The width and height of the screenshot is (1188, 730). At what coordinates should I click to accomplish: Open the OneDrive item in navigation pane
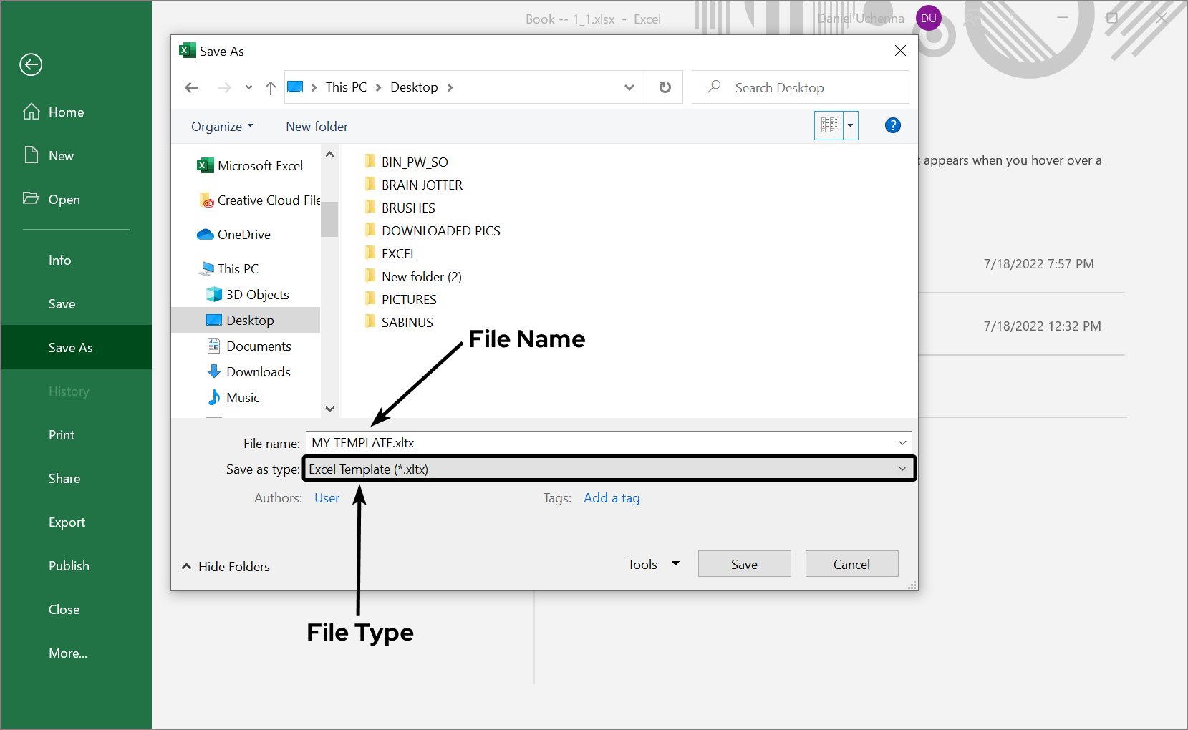click(x=206, y=234)
